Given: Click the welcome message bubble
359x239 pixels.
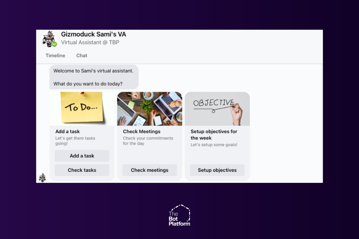Looking at the screenshot, I should [94, 77].
